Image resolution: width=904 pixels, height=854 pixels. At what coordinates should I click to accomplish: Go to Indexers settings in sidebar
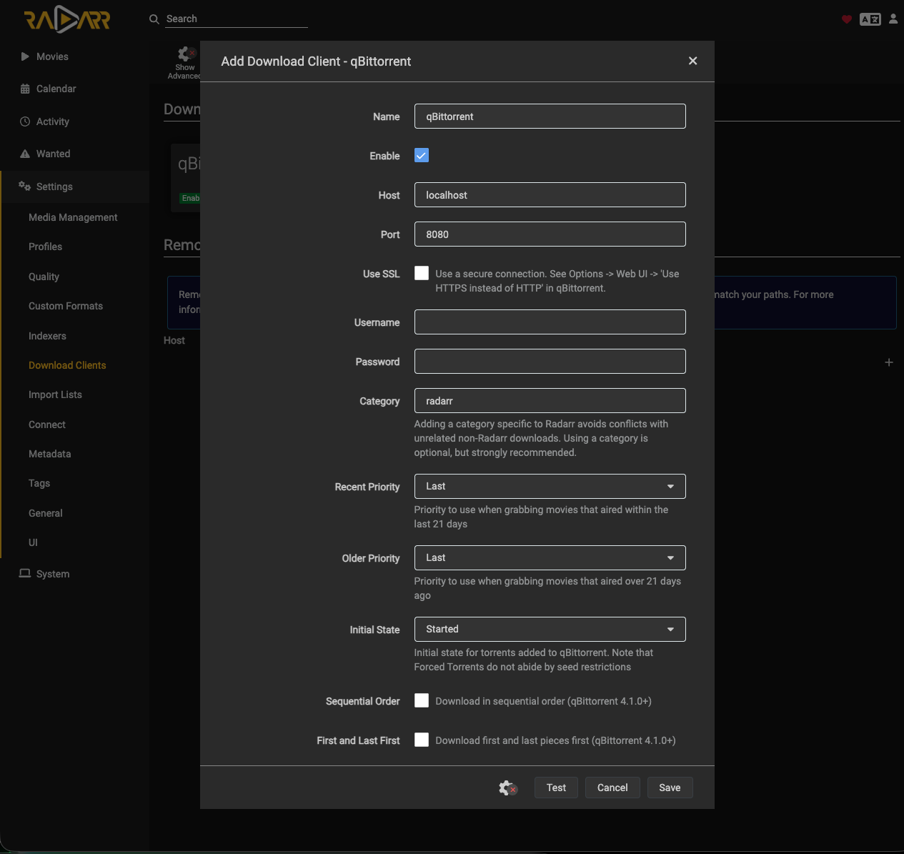[x=47, y=336]
